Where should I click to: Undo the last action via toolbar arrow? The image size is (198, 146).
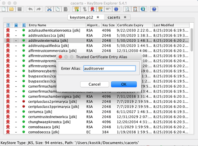(x=31, y=9)
